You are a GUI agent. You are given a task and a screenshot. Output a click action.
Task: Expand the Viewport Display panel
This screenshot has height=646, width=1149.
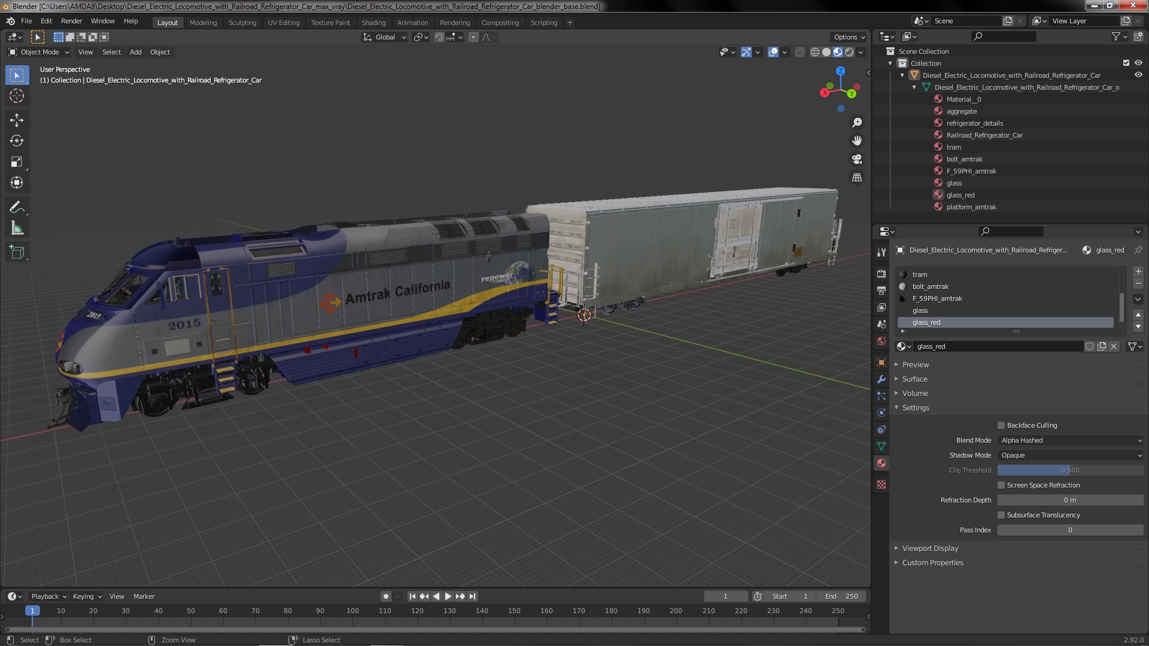(930, 548)
